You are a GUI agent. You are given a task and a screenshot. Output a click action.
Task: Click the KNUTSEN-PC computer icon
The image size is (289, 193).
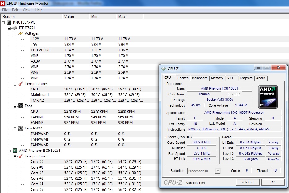tap(9, 23)
